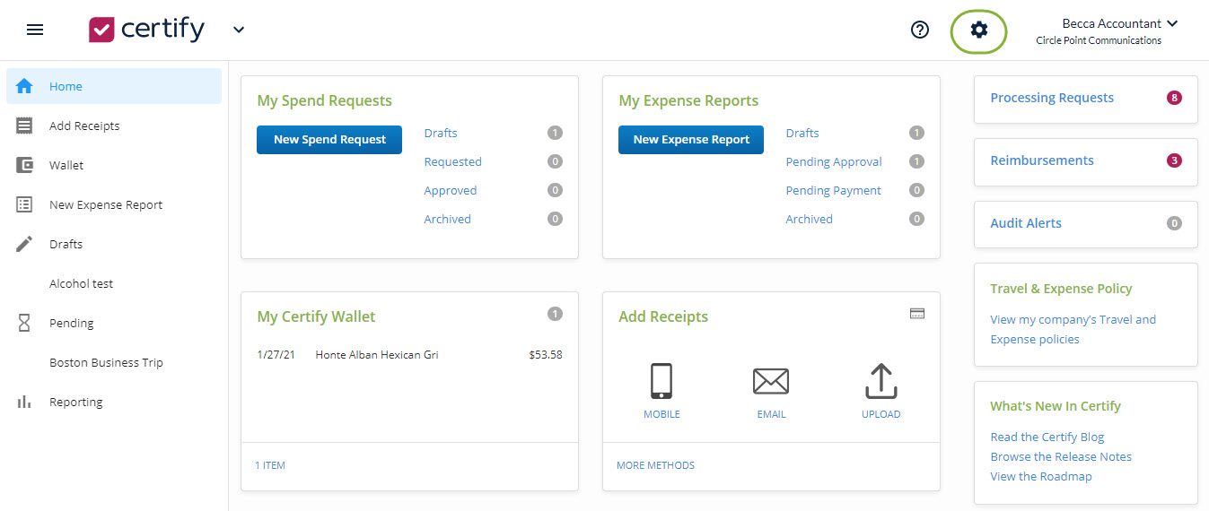
Task: Open Pending Approval expense reports link
Action: tap(834, 162)
